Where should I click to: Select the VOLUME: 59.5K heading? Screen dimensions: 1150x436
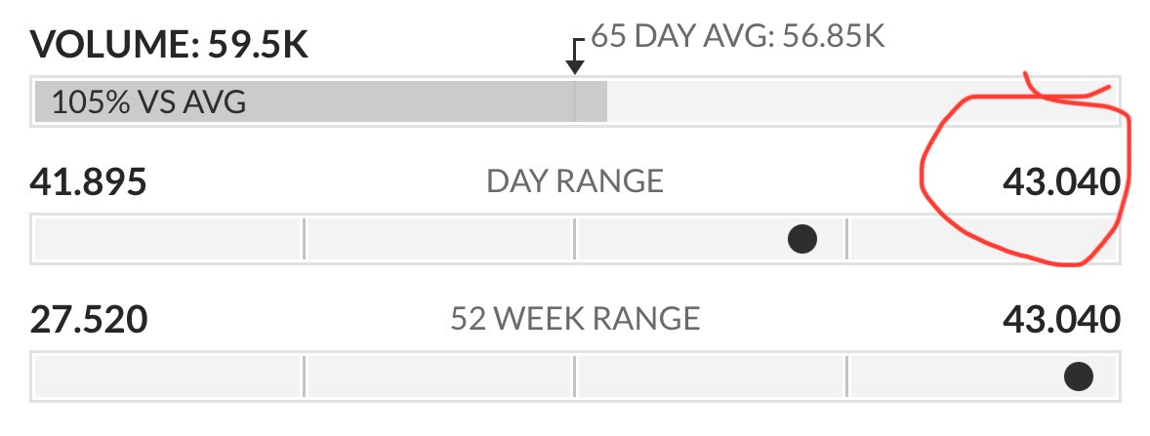170,46
